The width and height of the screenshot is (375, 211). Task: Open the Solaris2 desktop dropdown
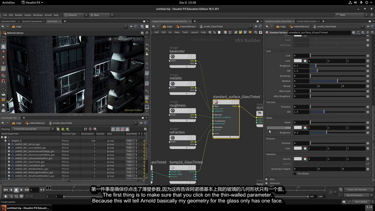(76, 15)
